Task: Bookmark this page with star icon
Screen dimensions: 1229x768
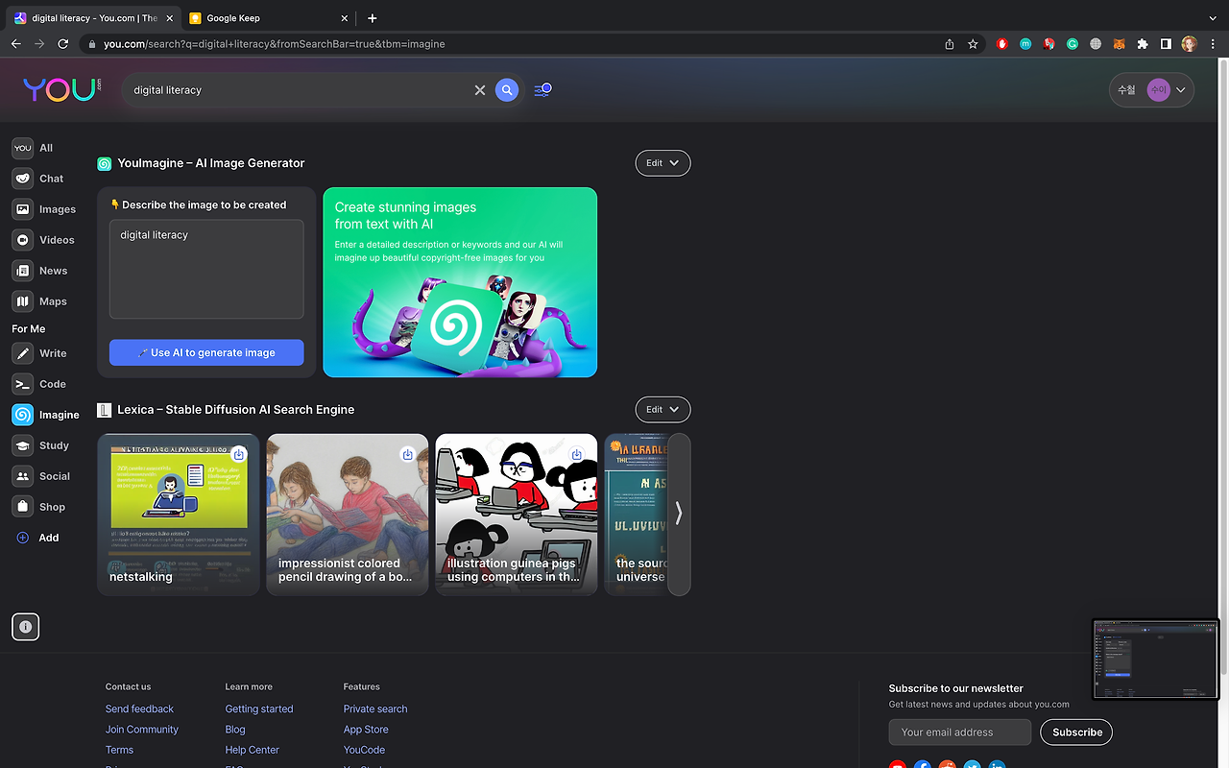Action: [973, 44]
